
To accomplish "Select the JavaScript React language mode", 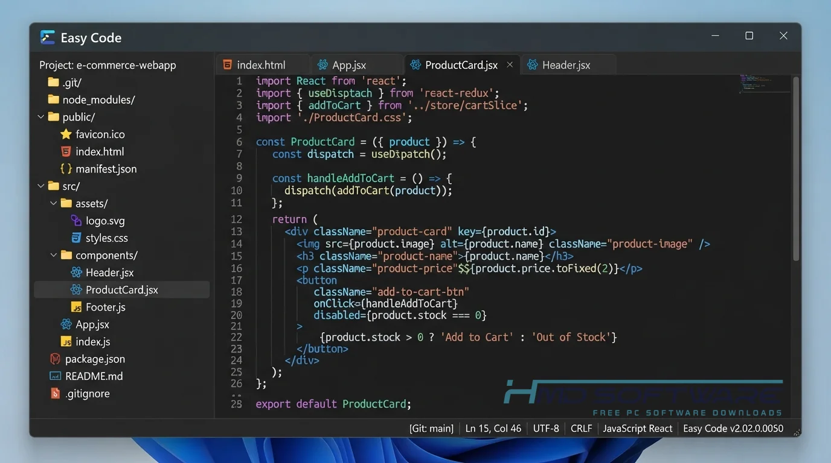I will (638, 429).
